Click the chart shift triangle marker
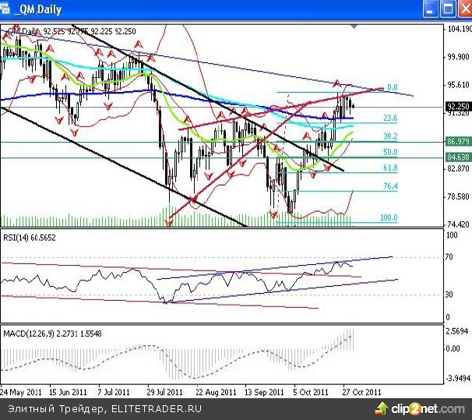Viewport: 472px width, 420px height. click(x=355, y=27)
